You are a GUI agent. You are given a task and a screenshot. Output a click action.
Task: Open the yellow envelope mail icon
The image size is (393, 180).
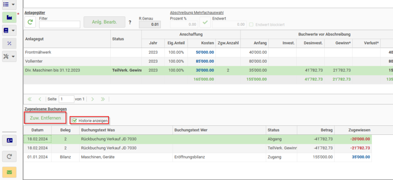pyautogui.click(x=9, y=172)
